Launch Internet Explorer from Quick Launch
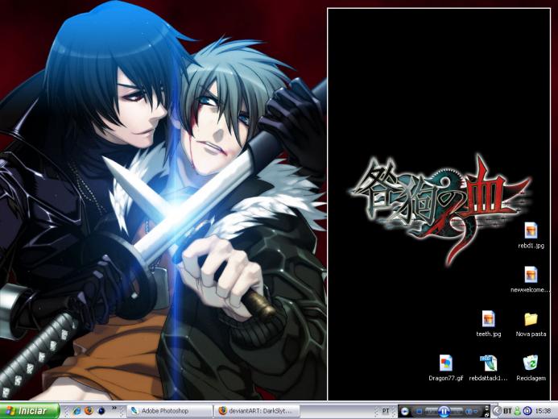558x419 pixels. point(76,411)
